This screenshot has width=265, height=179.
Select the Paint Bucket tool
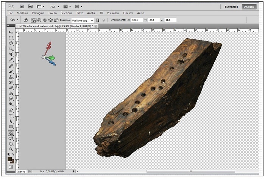(x=11, y=93)
